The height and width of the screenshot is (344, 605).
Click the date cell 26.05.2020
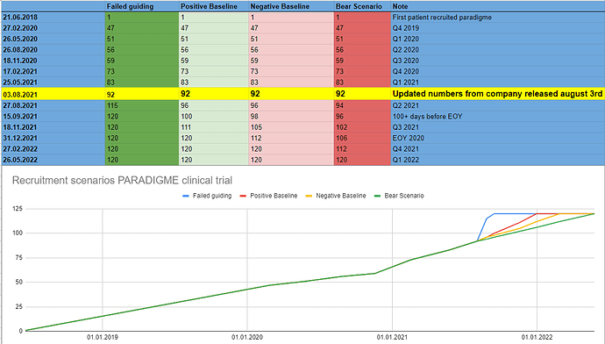53,39
